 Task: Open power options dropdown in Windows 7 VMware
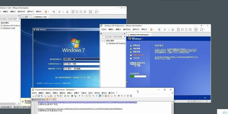click(48, 12)
